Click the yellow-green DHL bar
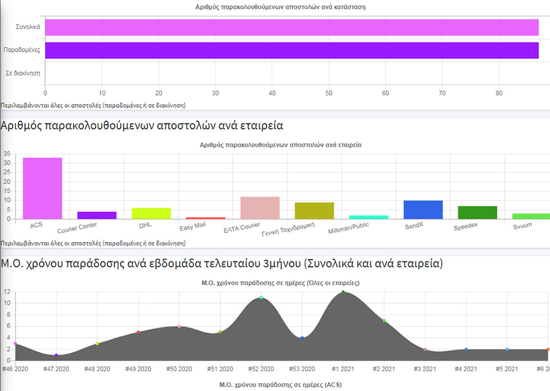Screen dimensions: 550x391 (151, 214)
